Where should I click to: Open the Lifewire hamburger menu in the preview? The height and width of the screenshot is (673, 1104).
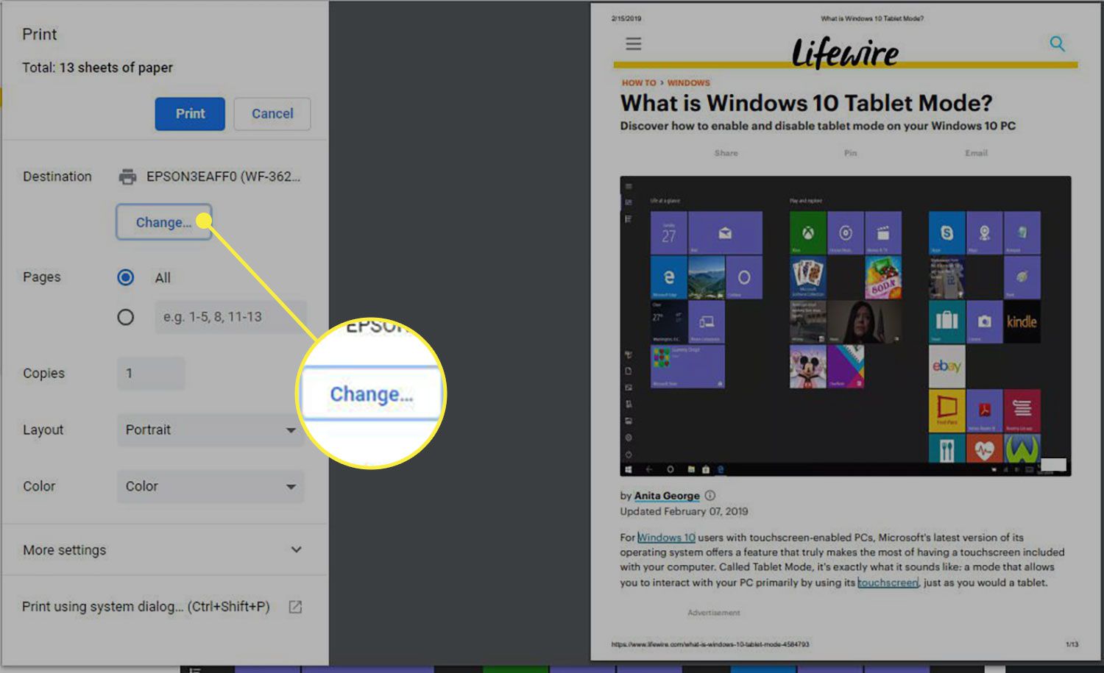634,44
